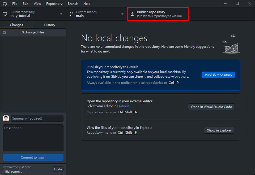Open the Branch menu
Image resolution: width=255 pixels, height=175 pixels.
73,3
